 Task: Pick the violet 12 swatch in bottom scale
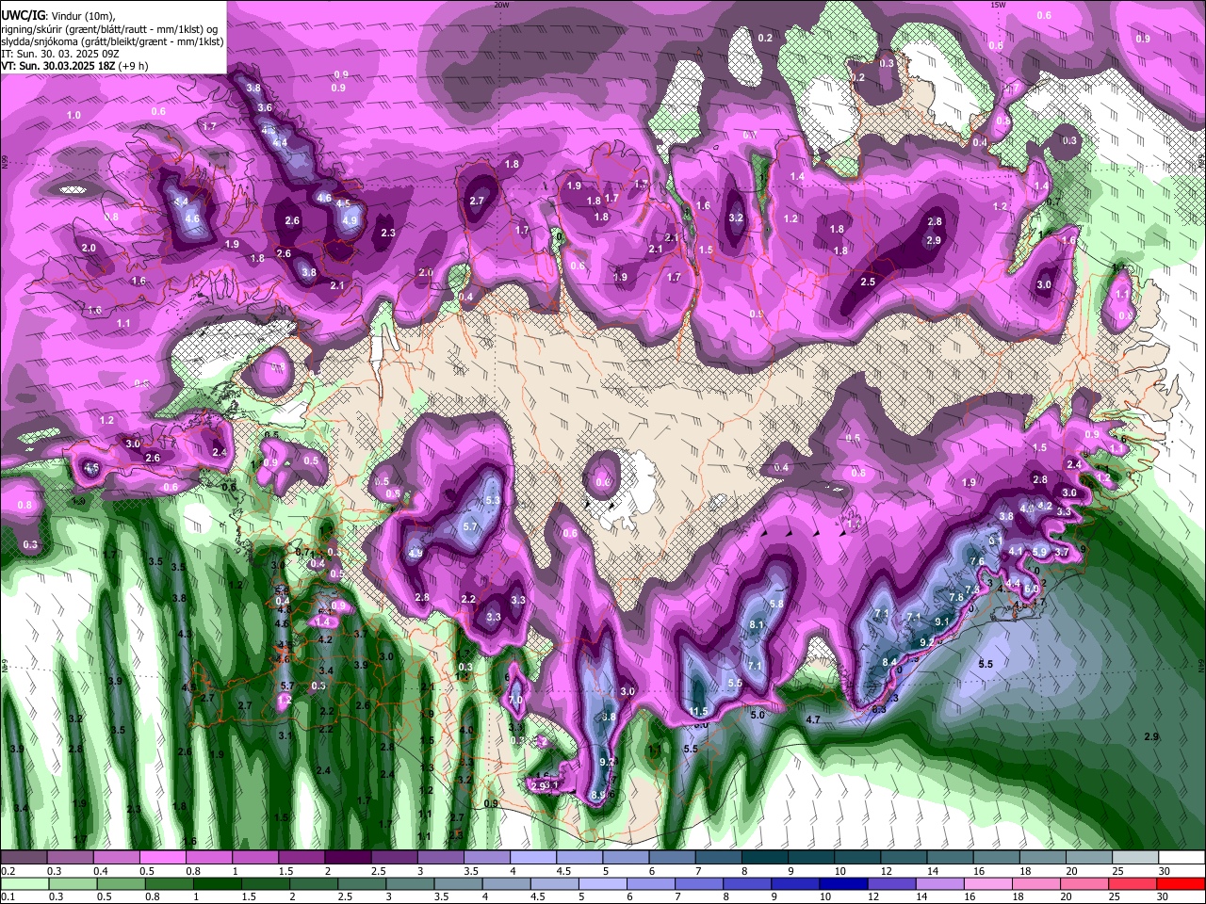[x=892, y=883]
